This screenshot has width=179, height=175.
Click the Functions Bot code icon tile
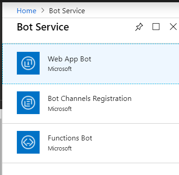[28, 142]
